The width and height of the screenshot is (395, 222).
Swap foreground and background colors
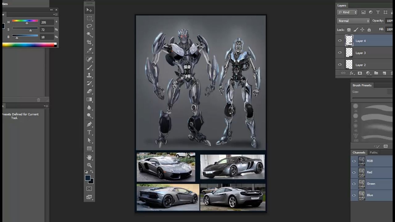(92, 172)
